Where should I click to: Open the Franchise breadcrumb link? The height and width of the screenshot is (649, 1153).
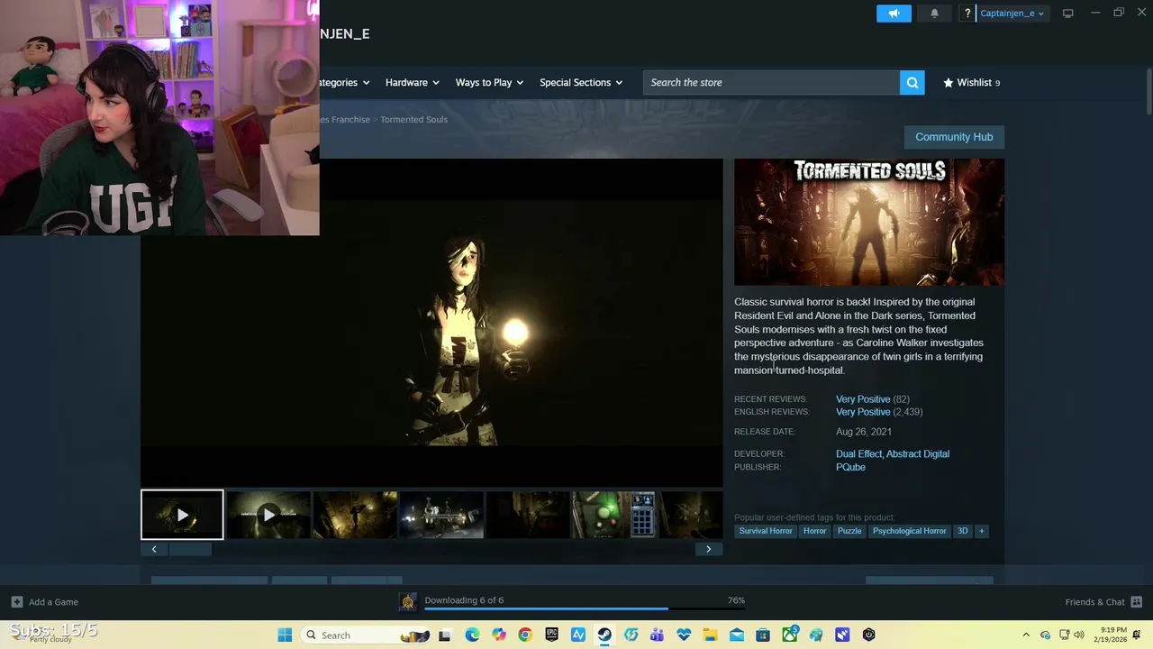(345, 119)
